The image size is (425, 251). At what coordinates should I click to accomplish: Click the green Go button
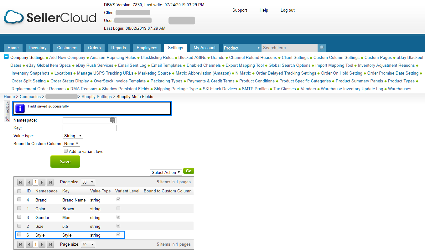click(189, 171)
